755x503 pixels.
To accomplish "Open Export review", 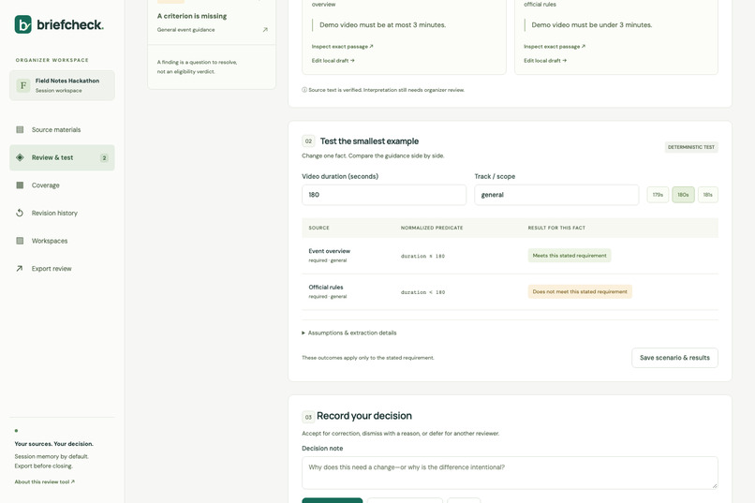I will (x=62, y=269).
